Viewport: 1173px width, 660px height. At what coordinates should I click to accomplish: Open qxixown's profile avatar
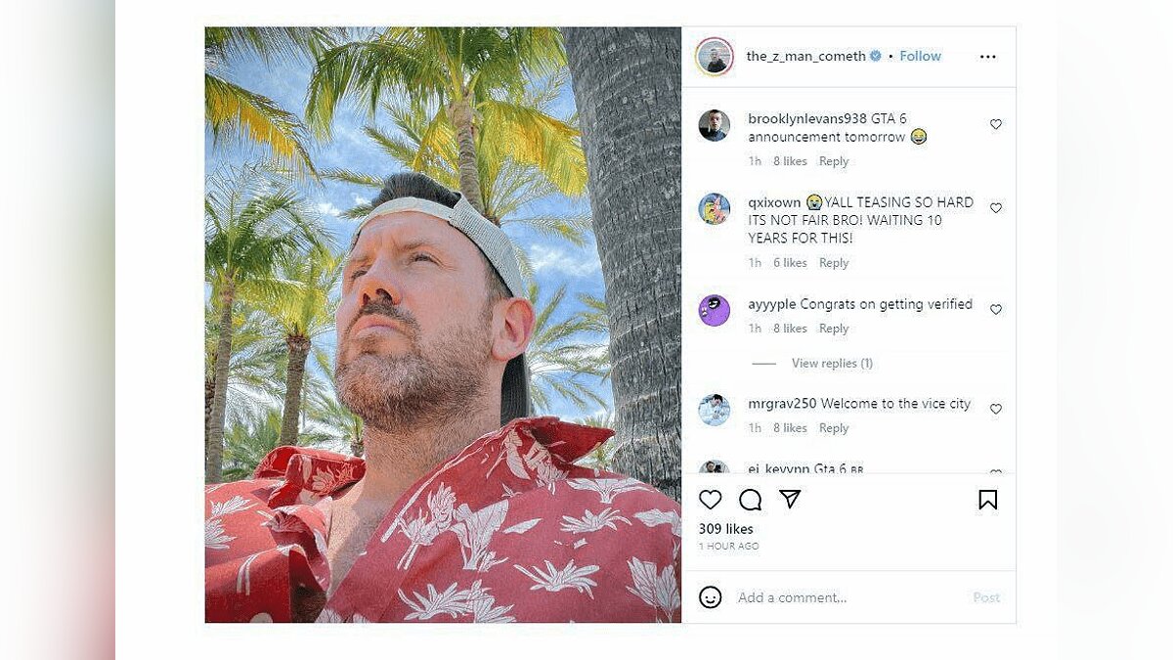click(x=715, y=209)
